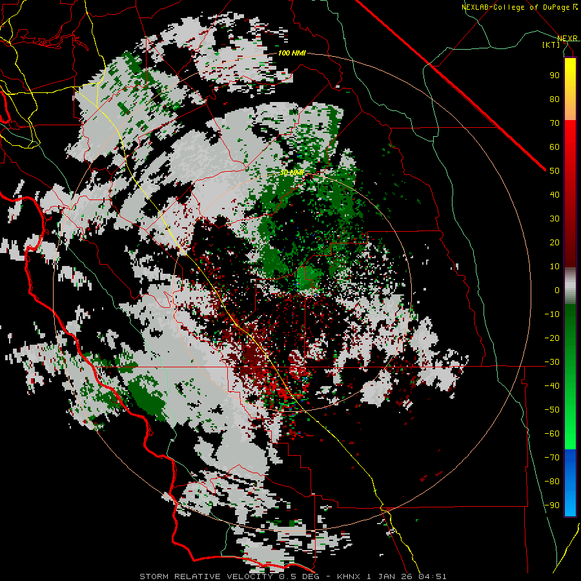Click the -70 value on velocity scale
The height and width of the screenshot is (581, 581).
pos(552,458)
